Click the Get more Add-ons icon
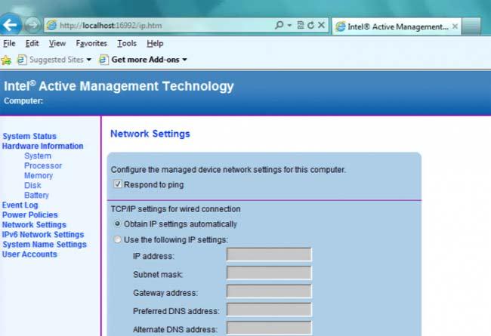This screenshot has width=491, height=336. tap(103, 60)
